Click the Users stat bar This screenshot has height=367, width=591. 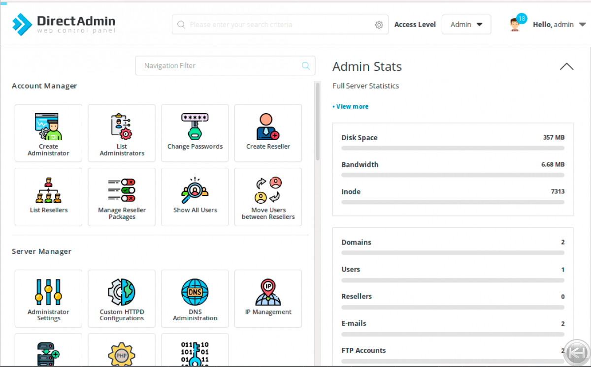[453, 280]
